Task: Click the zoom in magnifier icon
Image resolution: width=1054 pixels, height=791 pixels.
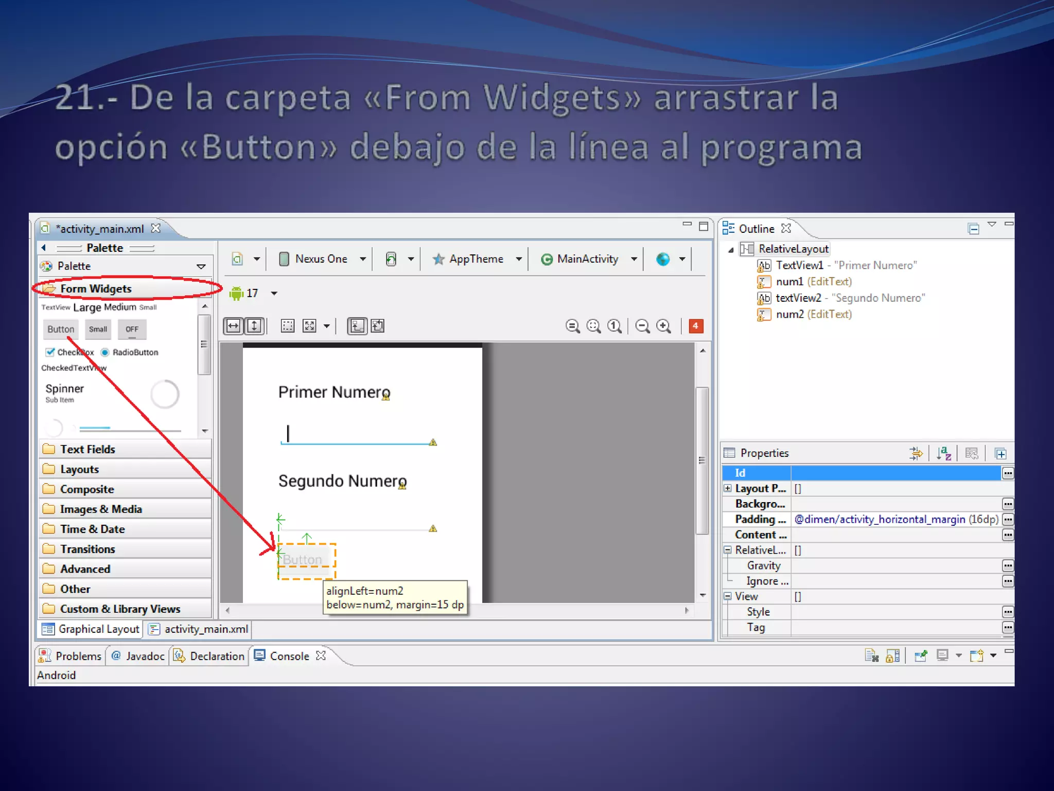Action: pos(664,326)
